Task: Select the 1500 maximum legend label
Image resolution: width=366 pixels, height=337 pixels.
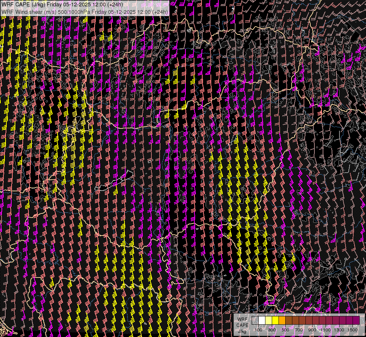Action: point(352,330)
